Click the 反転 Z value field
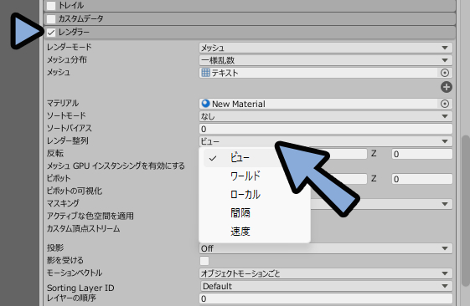The width and height of the screenshot is (470, 306). pos(421,154)
